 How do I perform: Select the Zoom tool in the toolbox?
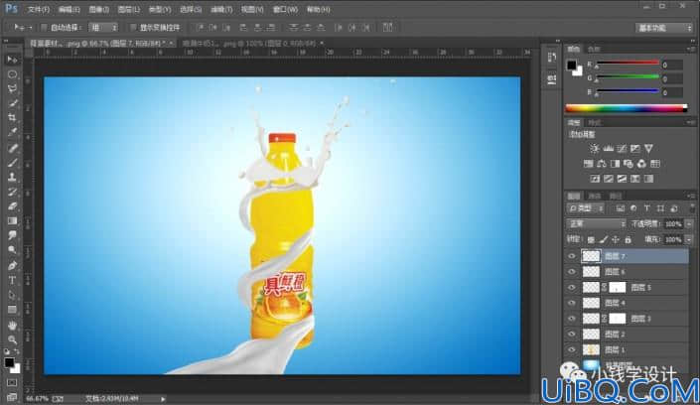pyautogui.click(x=12, y=339)
